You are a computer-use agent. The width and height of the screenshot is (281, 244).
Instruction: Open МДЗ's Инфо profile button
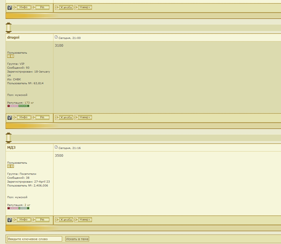[22, 220]
